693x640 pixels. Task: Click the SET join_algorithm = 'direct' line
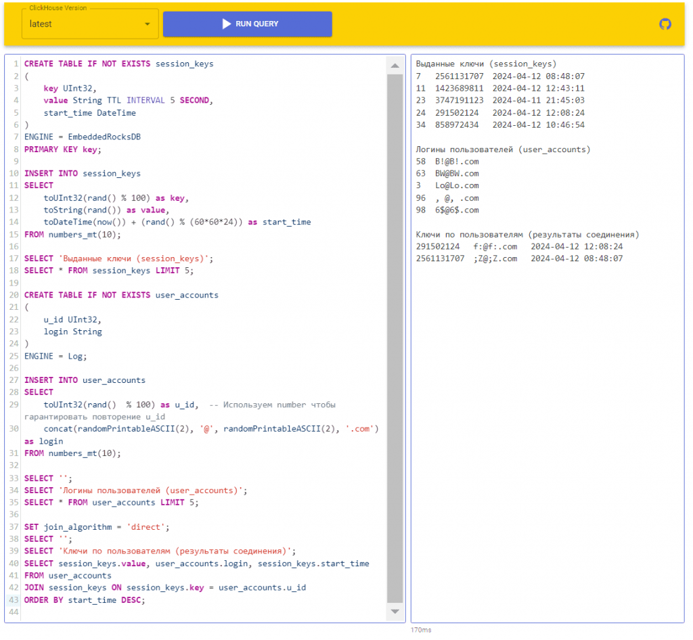96,527
